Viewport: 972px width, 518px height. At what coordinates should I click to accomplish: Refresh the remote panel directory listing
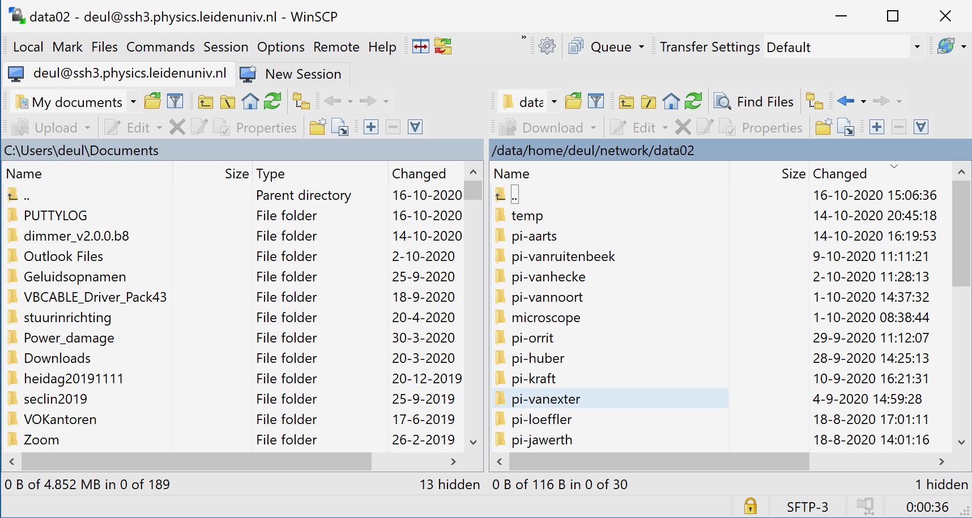pyautogui.click(x=693, y=102)
